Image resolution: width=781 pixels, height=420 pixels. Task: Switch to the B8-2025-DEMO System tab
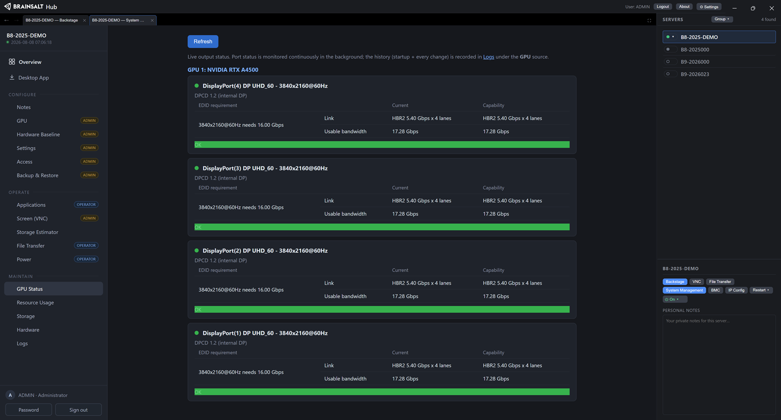click(x=119, y=20)
